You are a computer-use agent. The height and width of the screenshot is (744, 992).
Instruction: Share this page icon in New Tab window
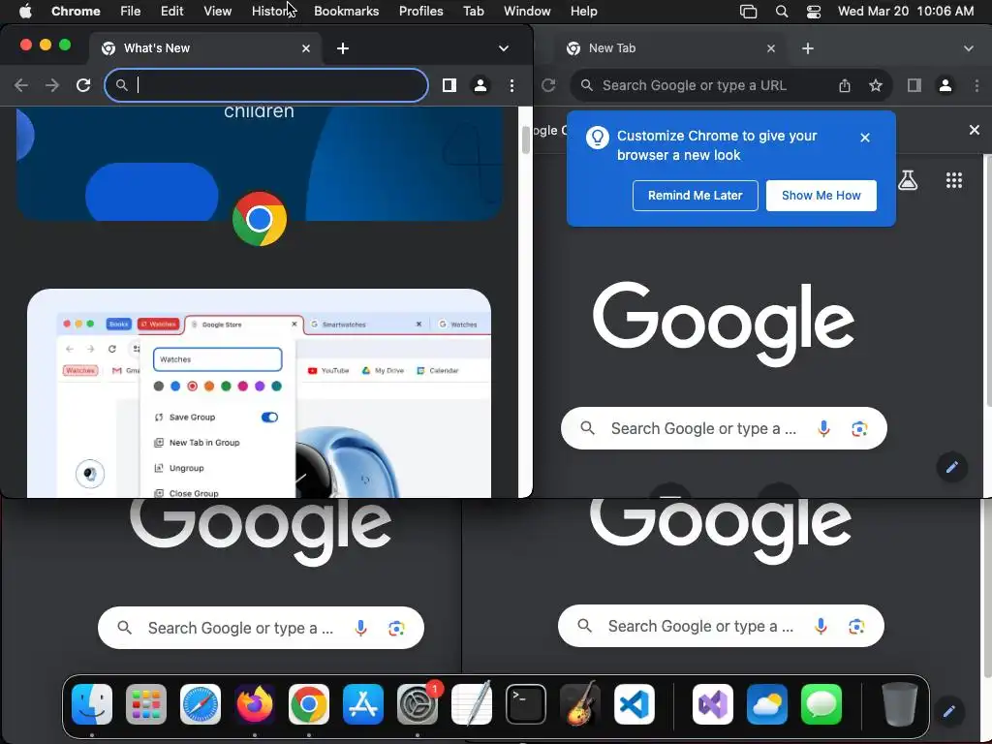(845, 85)
